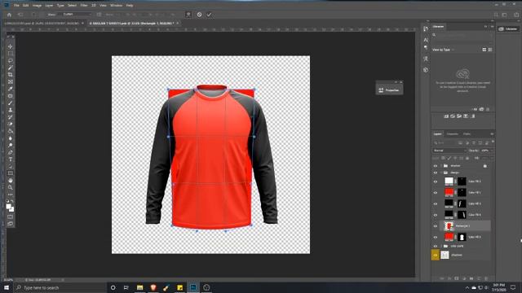The width and height of the screenshot is (522, 293).
Task: Click the Libraries panel search field
Action: tap(462, 34)
